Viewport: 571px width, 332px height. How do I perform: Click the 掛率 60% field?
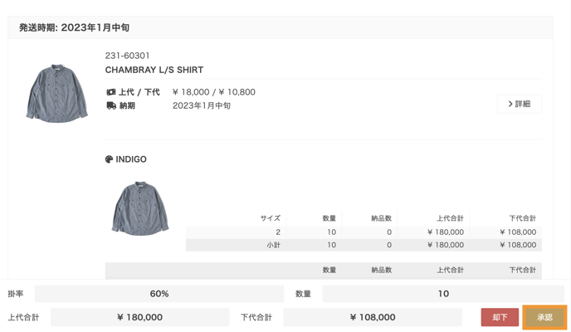(x=159, y=294)
